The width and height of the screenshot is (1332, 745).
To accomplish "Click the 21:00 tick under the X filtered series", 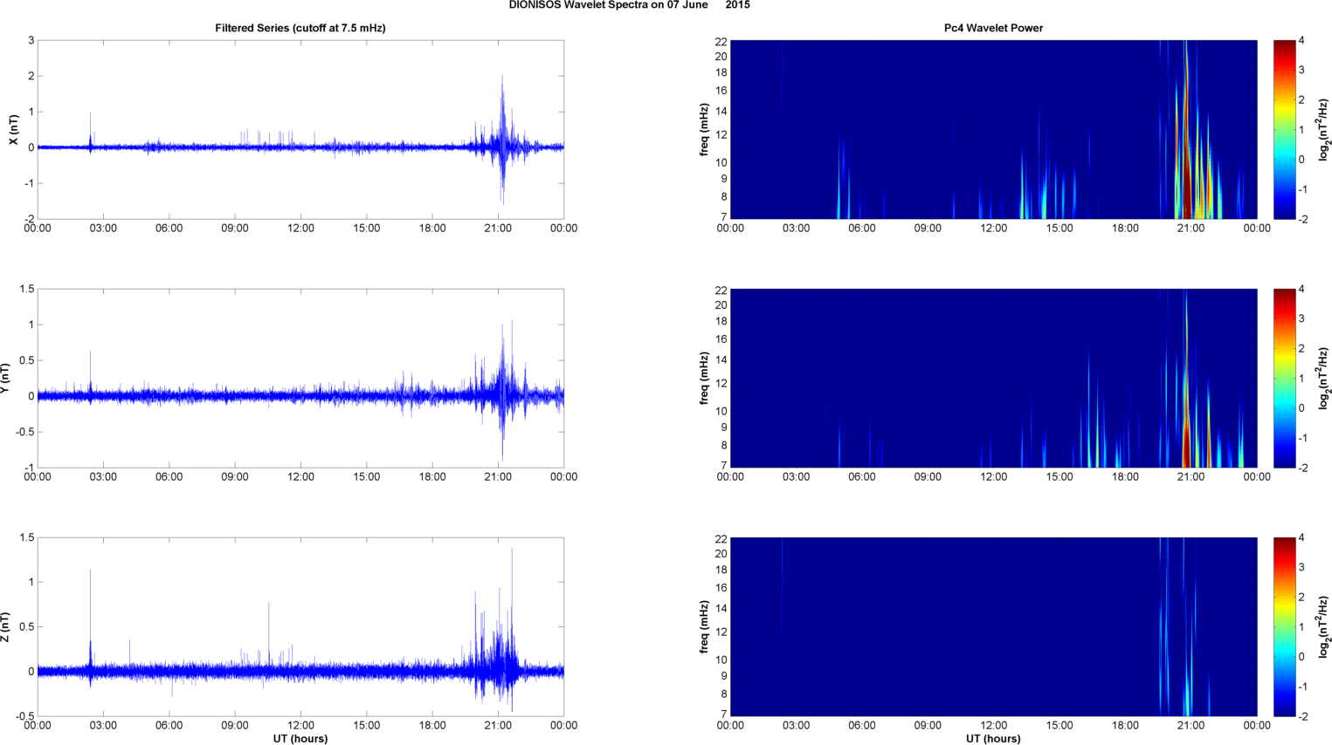I will (x=498, y=229).
